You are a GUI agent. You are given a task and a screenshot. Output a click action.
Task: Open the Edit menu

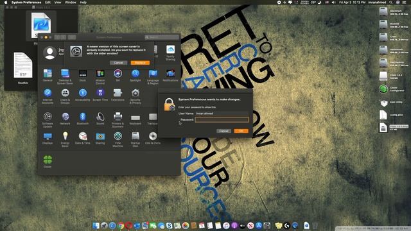pos(48,3)
